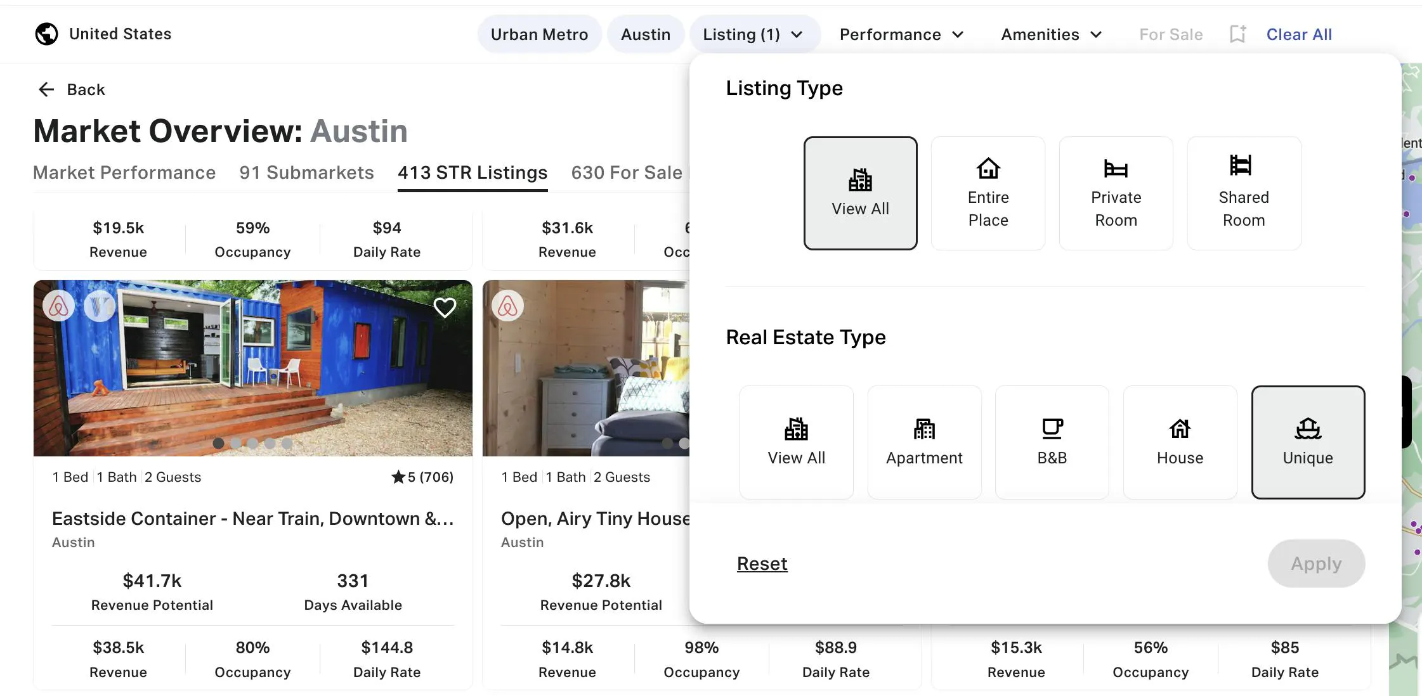Click $41.7k Revenue Potential value

pos(152,581)
